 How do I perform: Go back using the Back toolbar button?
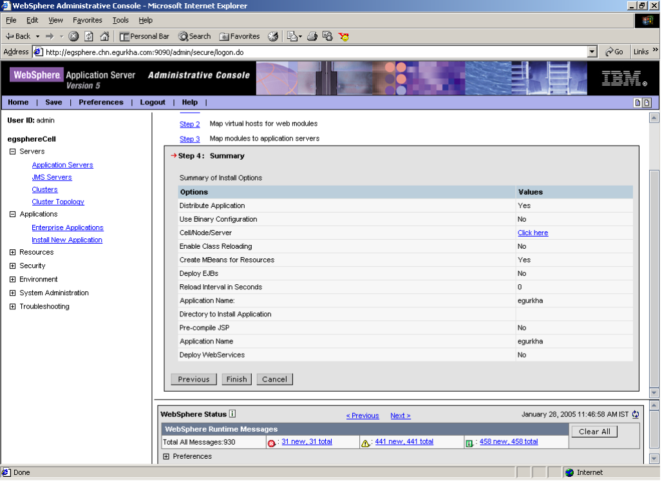pyautogui.click(x=18, y=36)
